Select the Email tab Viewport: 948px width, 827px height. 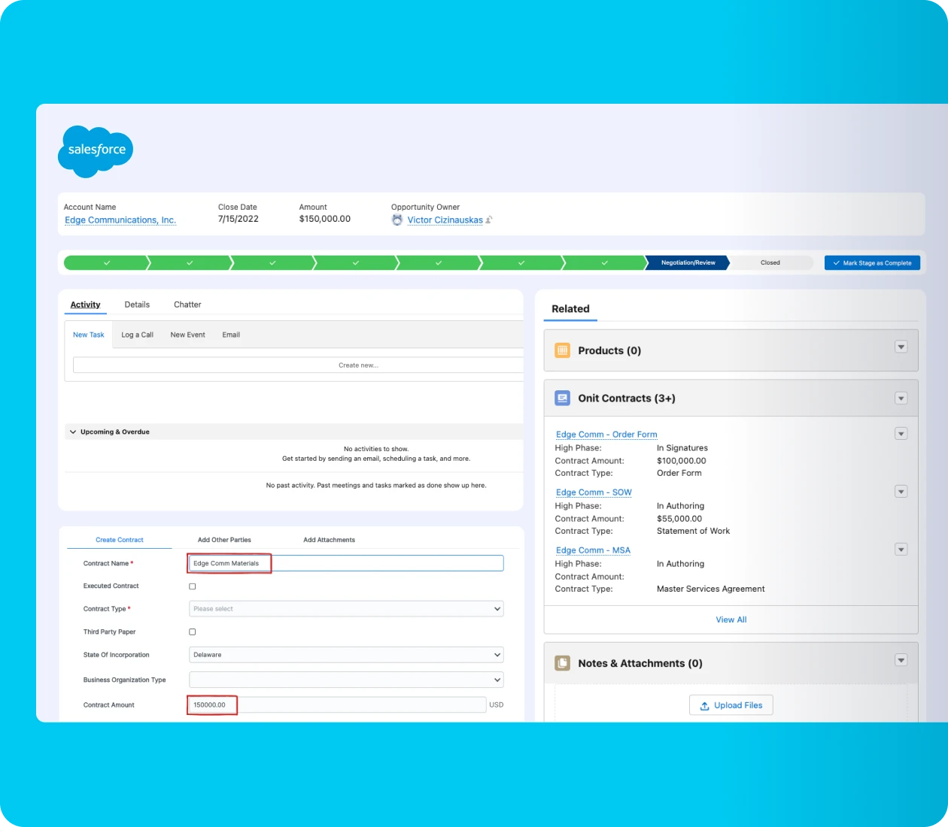(231, 335)
